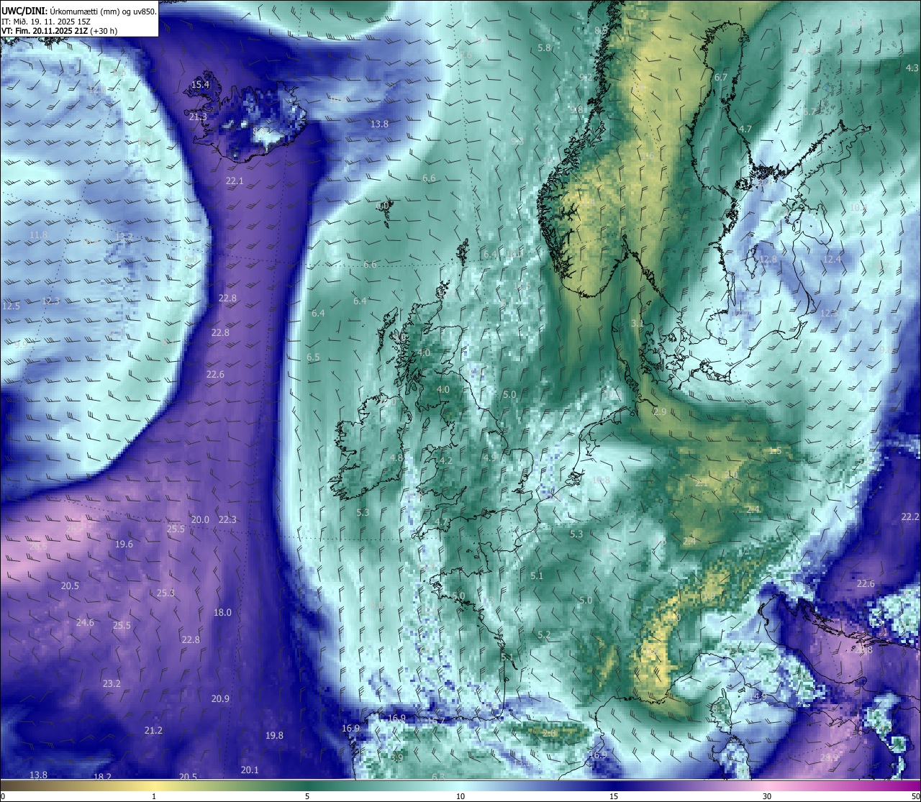Click the 24.6 value in the Atlantic
This screenshot has width=921, height=802.
coord(85,623)
